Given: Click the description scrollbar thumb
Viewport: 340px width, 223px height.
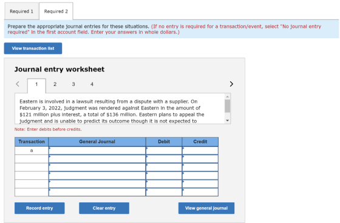Looking at the screenshot, I should [x=227, y=106].
